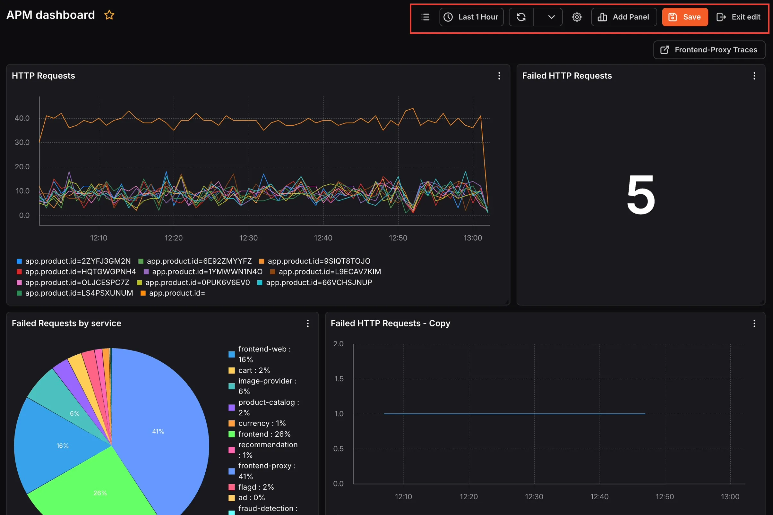Toggle legend series app.product.id=HQTGWGPNH4
This screenshot has height=515, width=773.
76,272
